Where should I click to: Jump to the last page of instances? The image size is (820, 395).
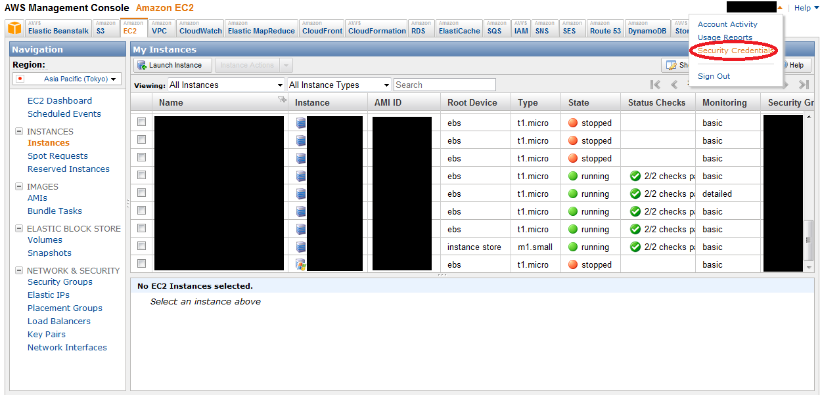point(803,85)
